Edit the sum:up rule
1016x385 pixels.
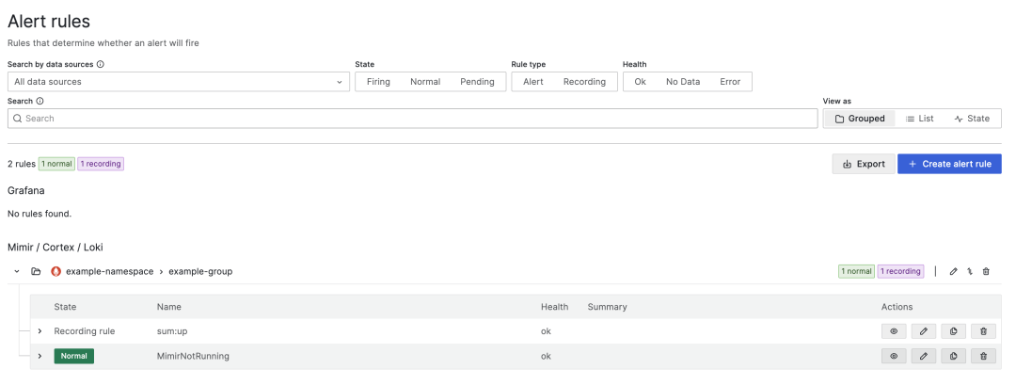pos(924,331)
